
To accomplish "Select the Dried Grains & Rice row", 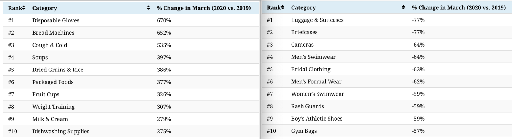I will (x=131, y=69).
